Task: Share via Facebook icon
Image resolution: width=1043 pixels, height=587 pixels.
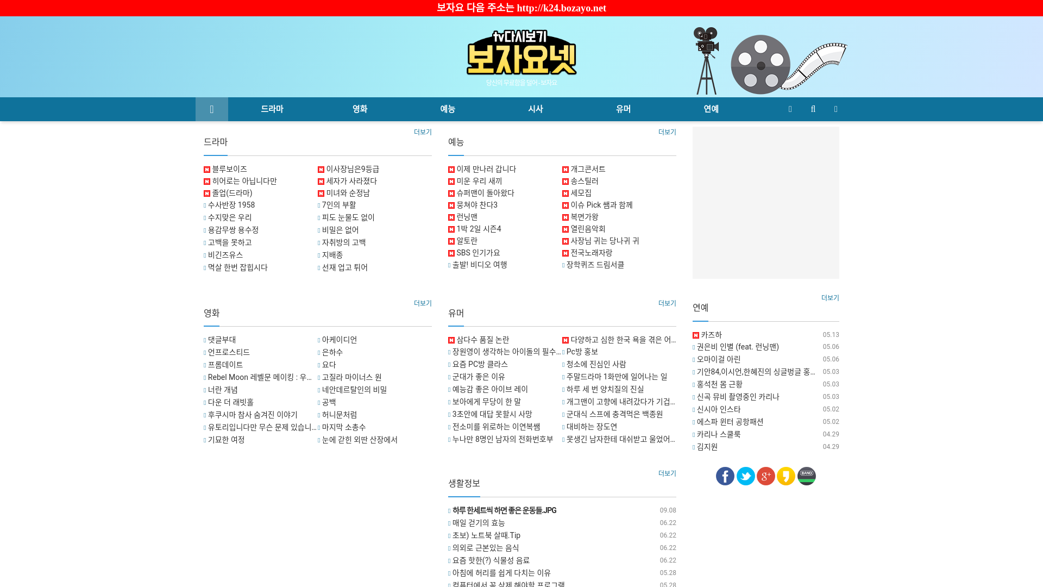Action: 725,476
